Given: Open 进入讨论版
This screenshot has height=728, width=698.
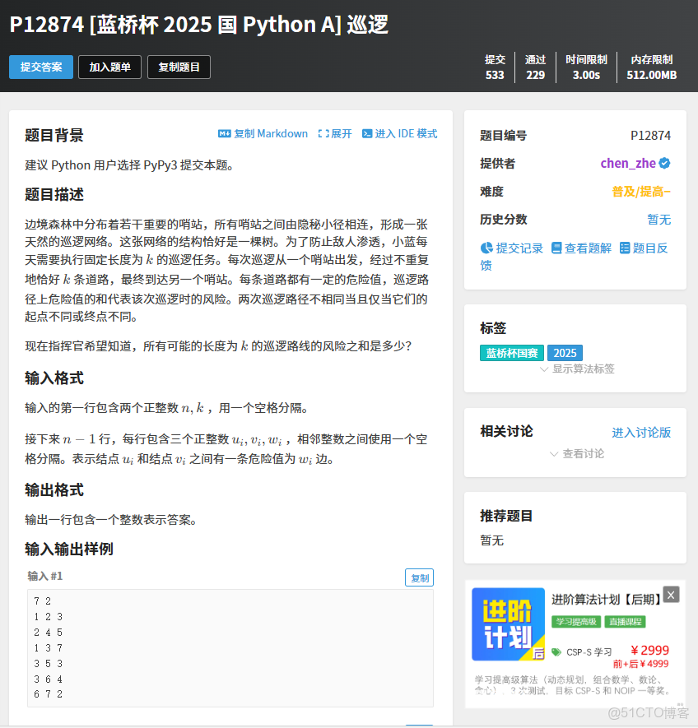Looking at the screenshot, I should (x=641, y=431).
